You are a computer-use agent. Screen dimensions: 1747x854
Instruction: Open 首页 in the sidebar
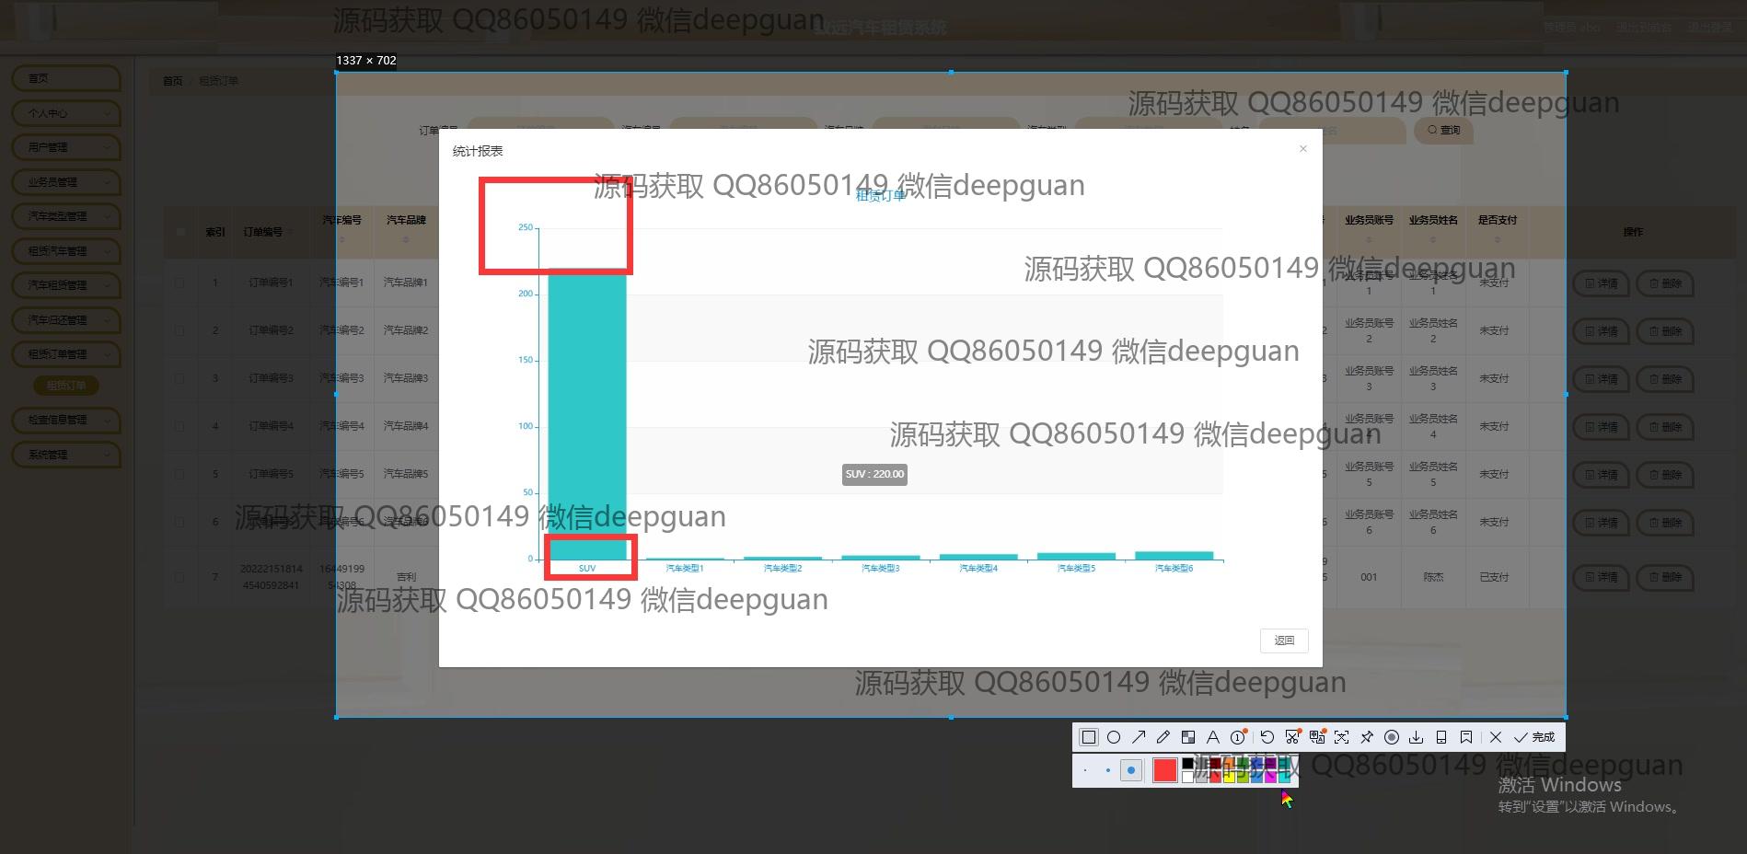click(x=66, y=79)
